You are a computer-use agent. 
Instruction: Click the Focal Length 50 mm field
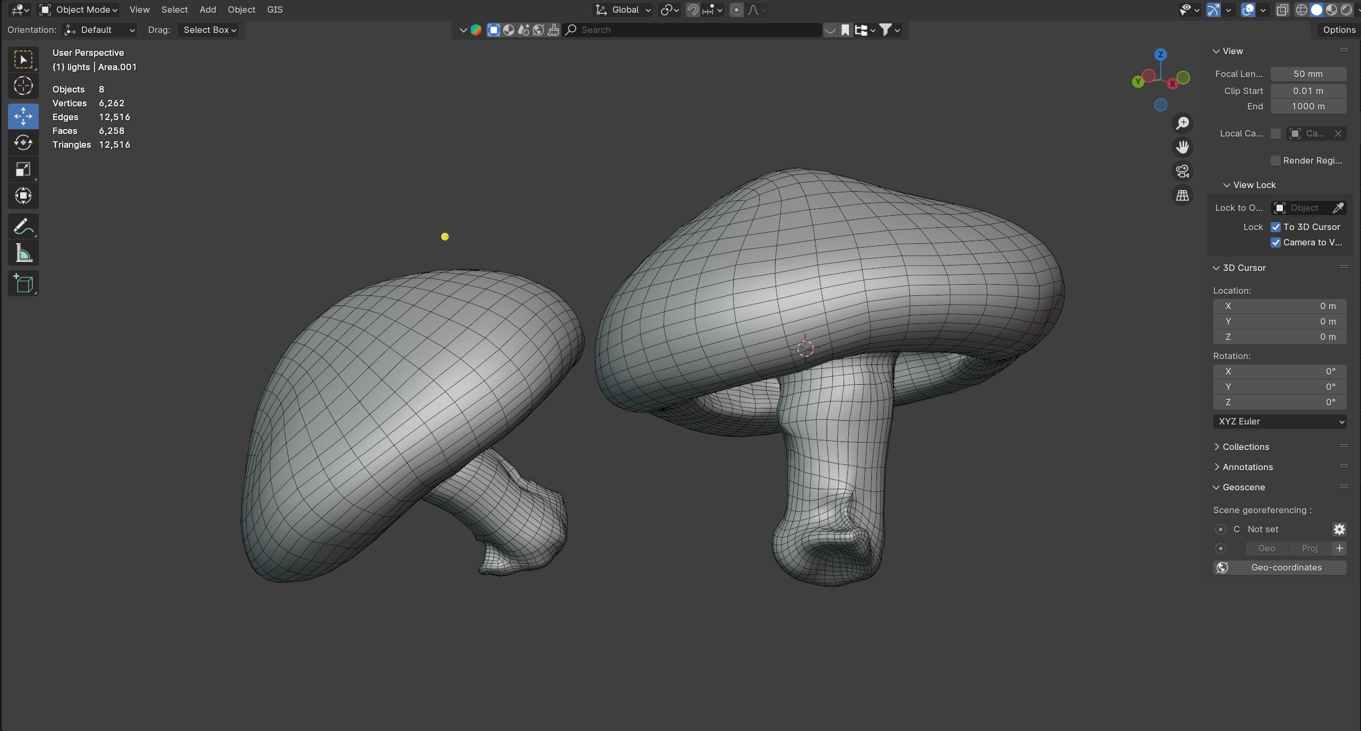click(x=1308, y=74)
